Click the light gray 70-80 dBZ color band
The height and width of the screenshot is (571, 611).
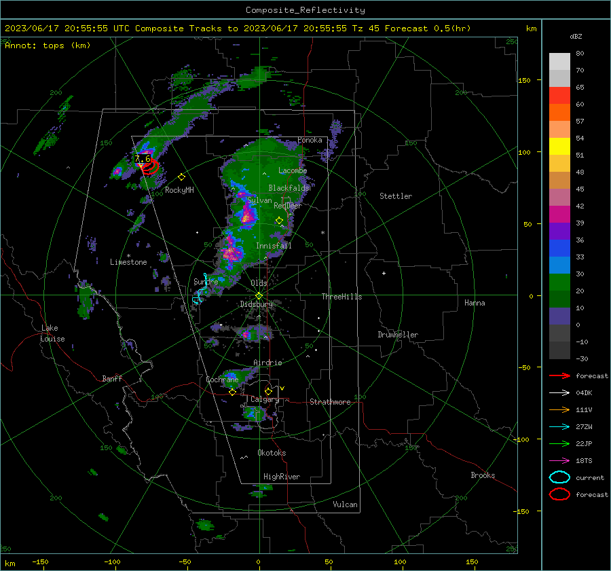point(559,62)
